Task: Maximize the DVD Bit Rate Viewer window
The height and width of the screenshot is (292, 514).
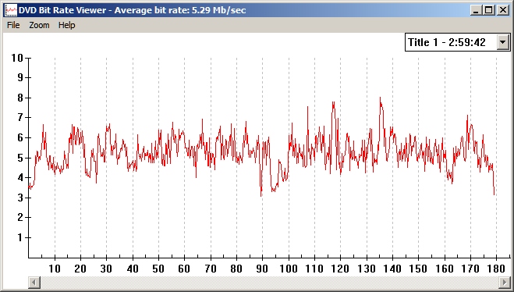Action: tap(489, 10)
